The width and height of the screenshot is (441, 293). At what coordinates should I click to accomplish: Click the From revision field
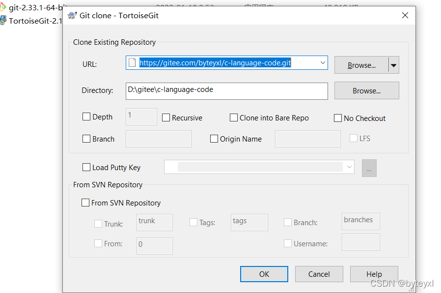pyautogui.click(x=155, y=246)
